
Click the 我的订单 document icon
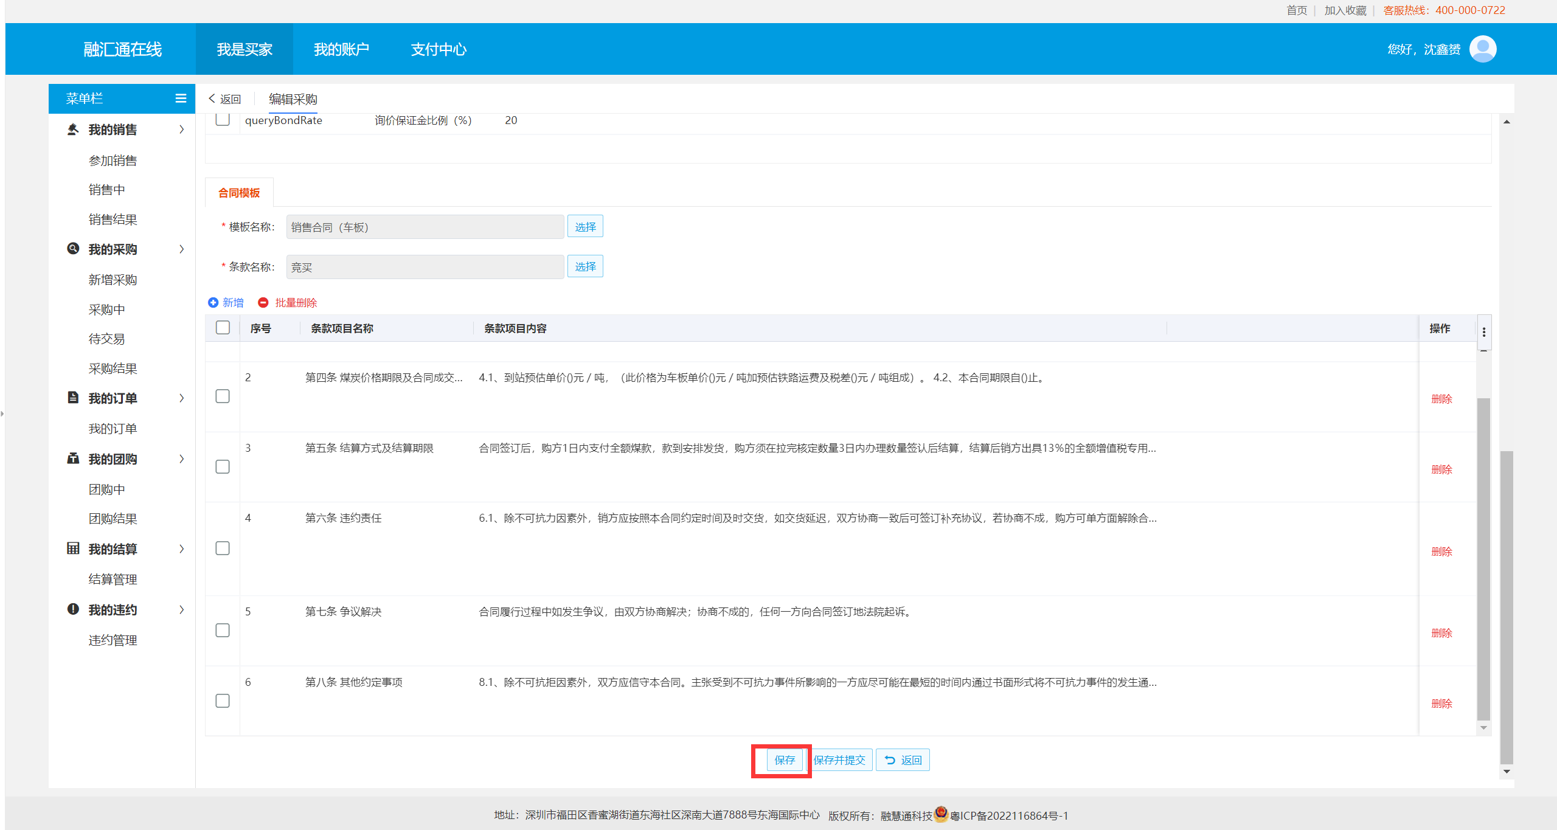click(x=73, y=398)
